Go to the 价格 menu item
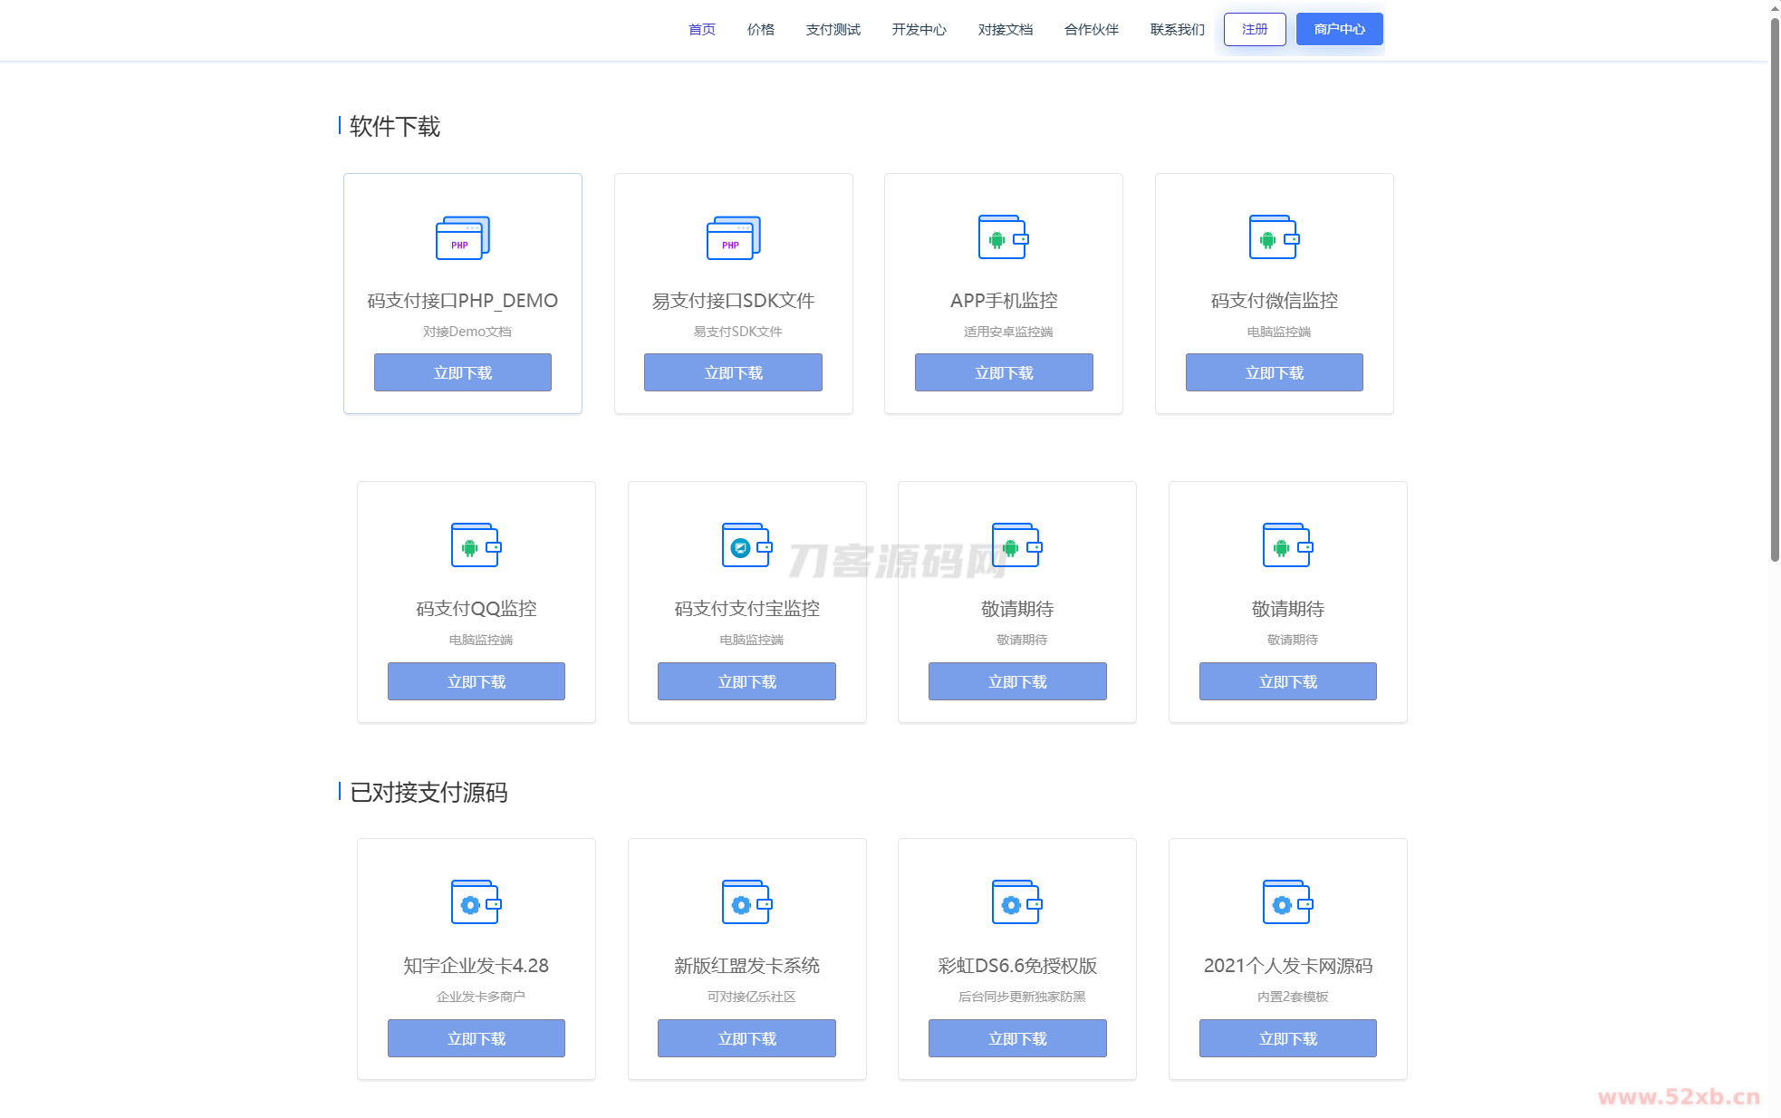This screenshot has width=1781, height=1118. [760, 29]
